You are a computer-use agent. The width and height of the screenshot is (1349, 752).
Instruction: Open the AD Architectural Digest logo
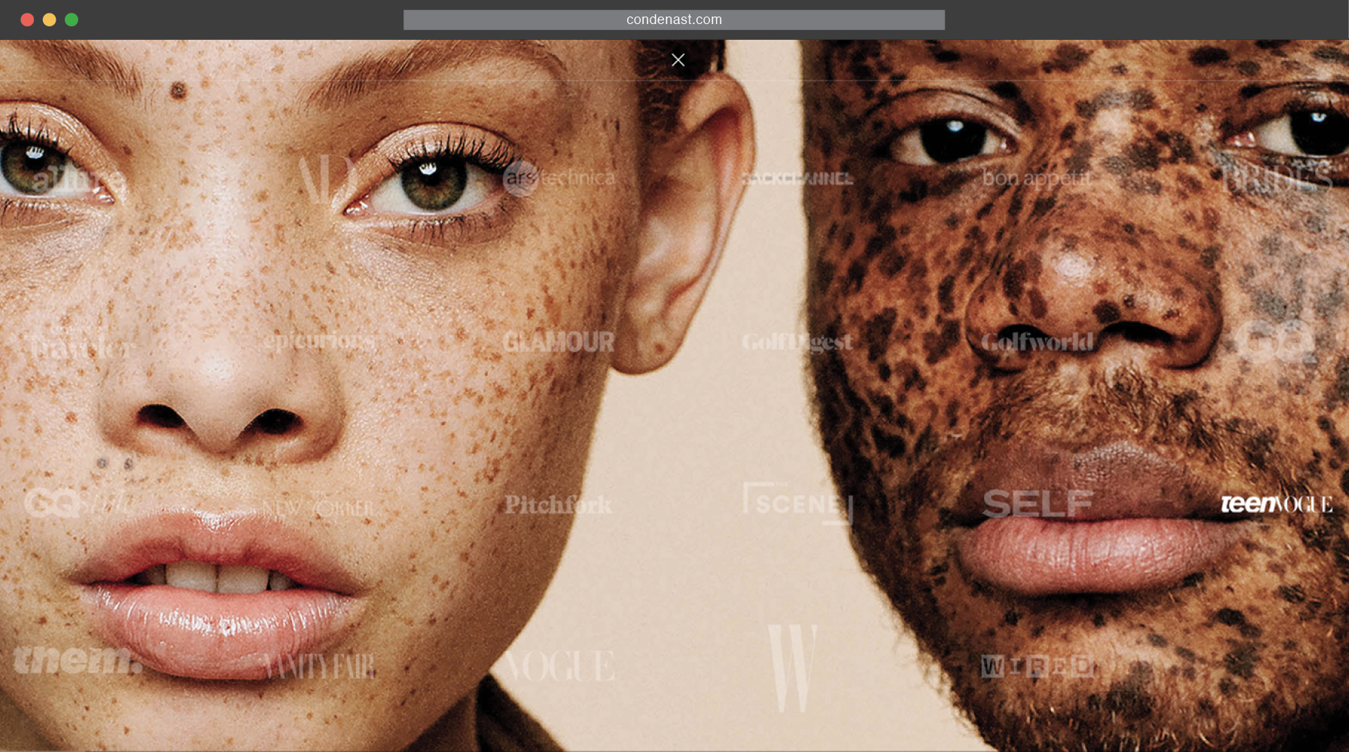(328, 179)
